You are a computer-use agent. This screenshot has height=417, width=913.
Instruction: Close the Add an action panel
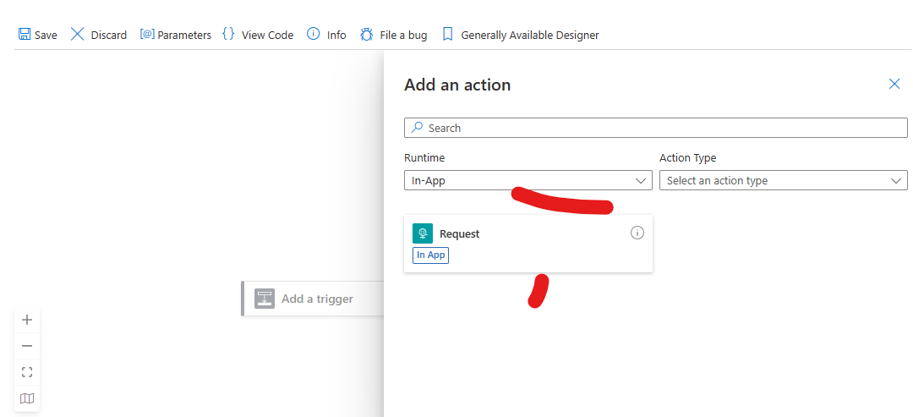[894, 85]
